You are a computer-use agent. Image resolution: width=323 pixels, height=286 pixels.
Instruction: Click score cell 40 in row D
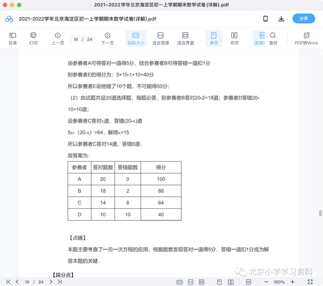pyautogui.click(x=161, y=214)
